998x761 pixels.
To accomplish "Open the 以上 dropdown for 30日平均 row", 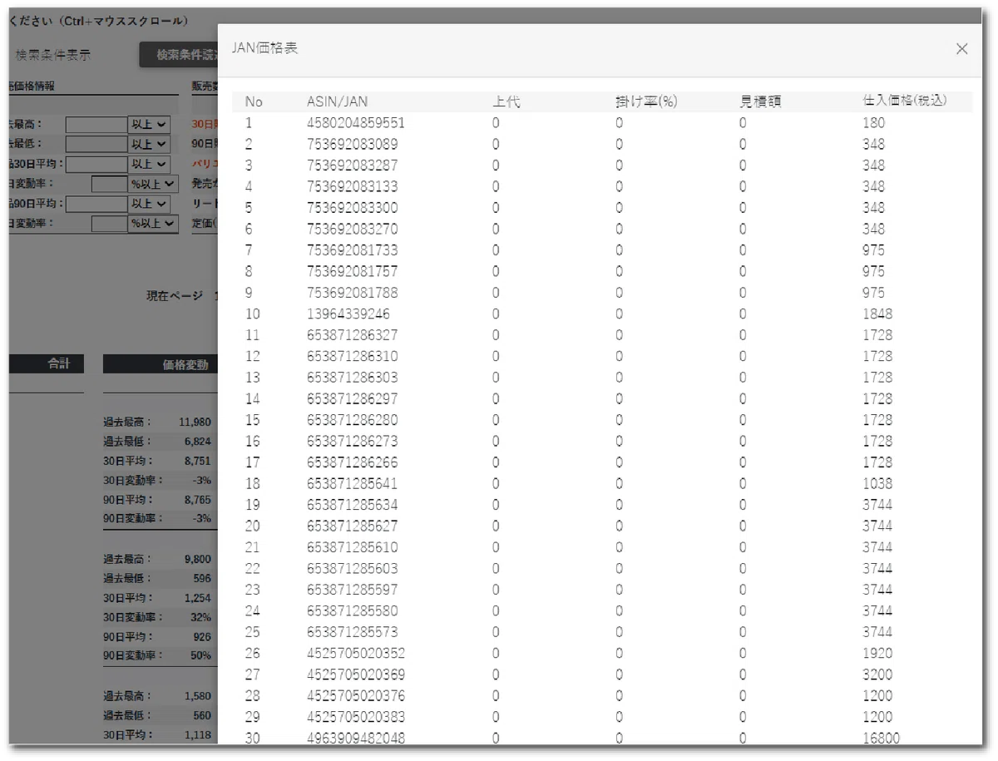I will [x=149, y=164].
